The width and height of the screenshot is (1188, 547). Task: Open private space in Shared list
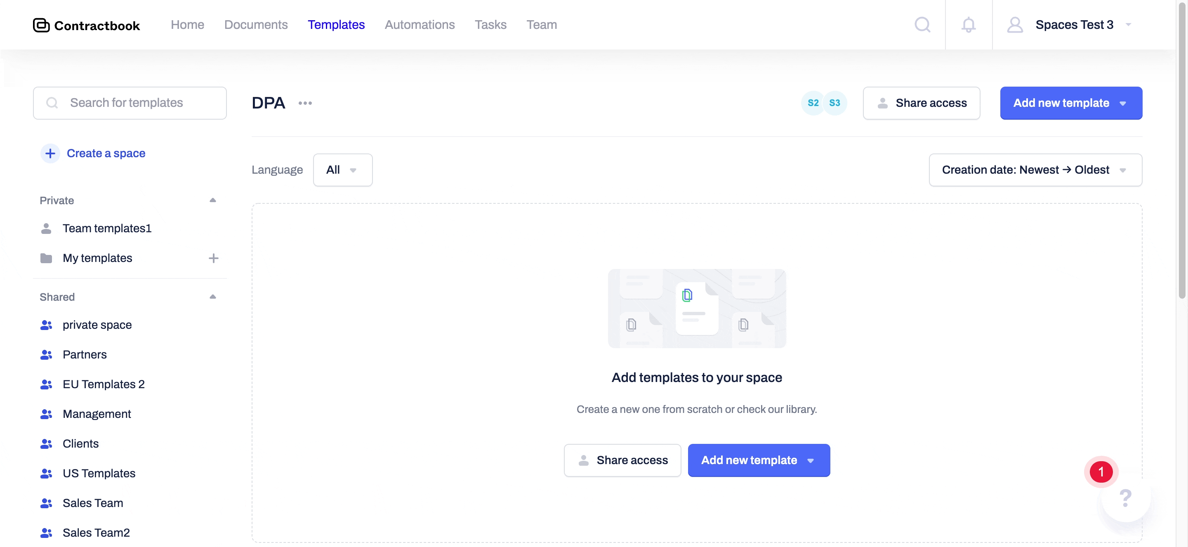tap(97, 325)
